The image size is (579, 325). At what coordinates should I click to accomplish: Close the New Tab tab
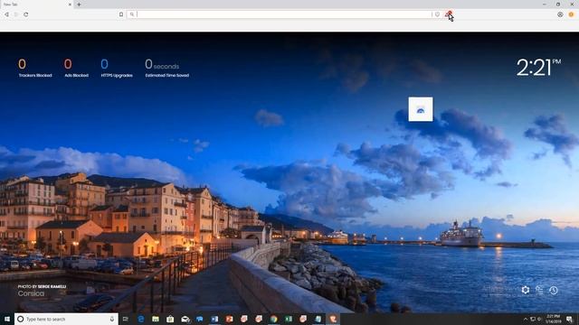coord(70,5)
